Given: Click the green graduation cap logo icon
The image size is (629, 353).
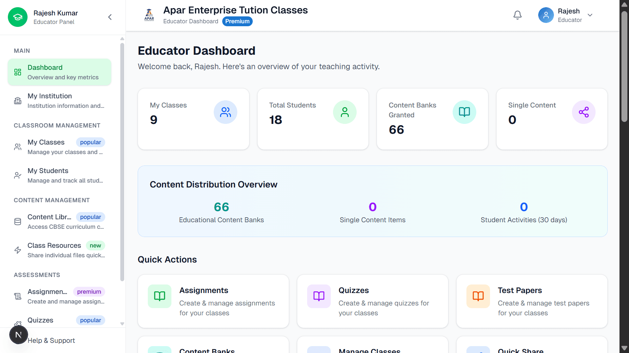Looking at the screenshot, I should tap(18, 17).
